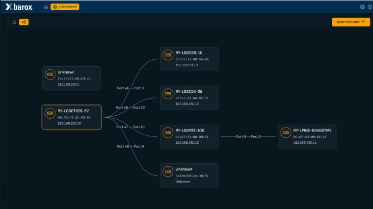Click the switch icon of RY-LGSO38-10
This screenshot has width=373, height=209.
pyautogui.click(x=168, y=55)
